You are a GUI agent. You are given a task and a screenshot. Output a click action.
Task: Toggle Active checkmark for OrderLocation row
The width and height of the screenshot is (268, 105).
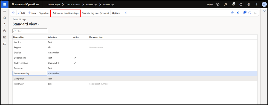75,63
